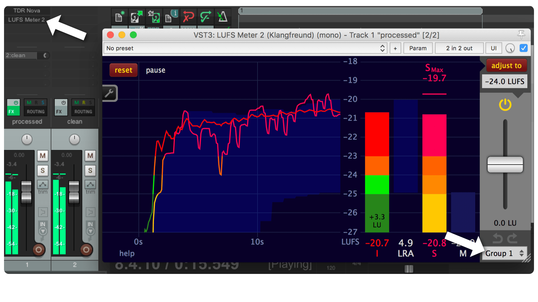Click the 2:clean send knob
538x302 pixels.
point(45,55)
